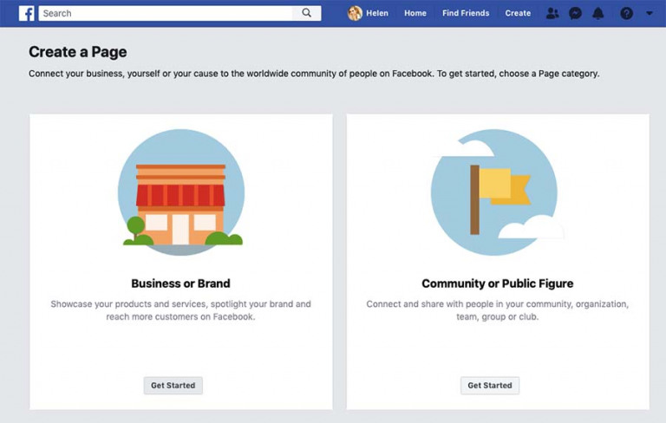
Task: Open the notifications bell
Action: [598, 13]
